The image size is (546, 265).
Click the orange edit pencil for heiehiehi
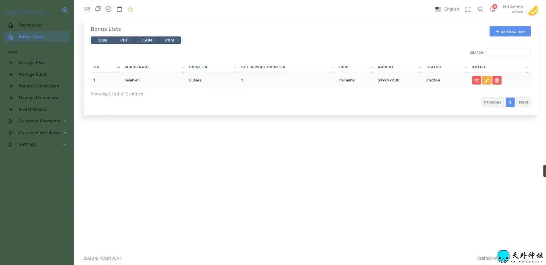(x=487, y=80)
